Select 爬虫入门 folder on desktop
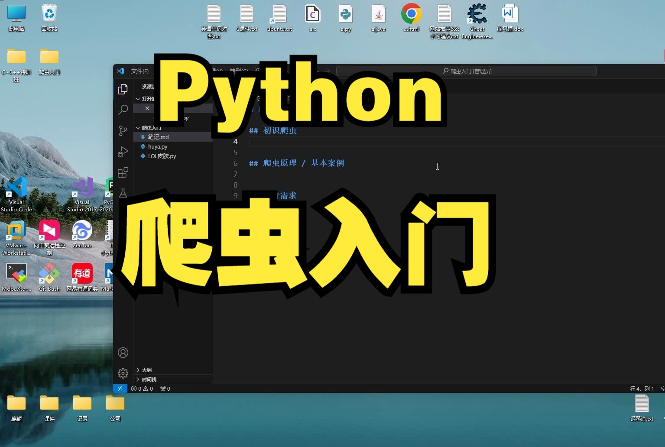 click(49, 62)
